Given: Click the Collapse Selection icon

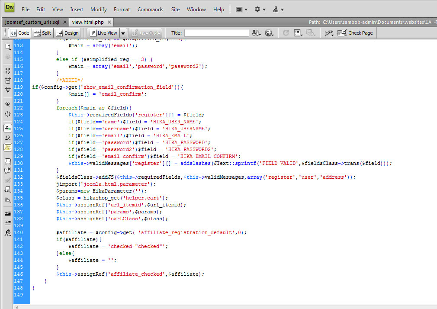Looking at the screenshot, I should tap(7, 80).
